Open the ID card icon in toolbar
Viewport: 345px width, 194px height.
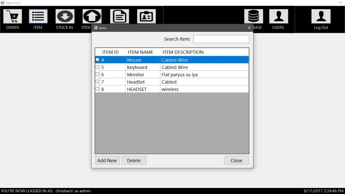point(146,16)
